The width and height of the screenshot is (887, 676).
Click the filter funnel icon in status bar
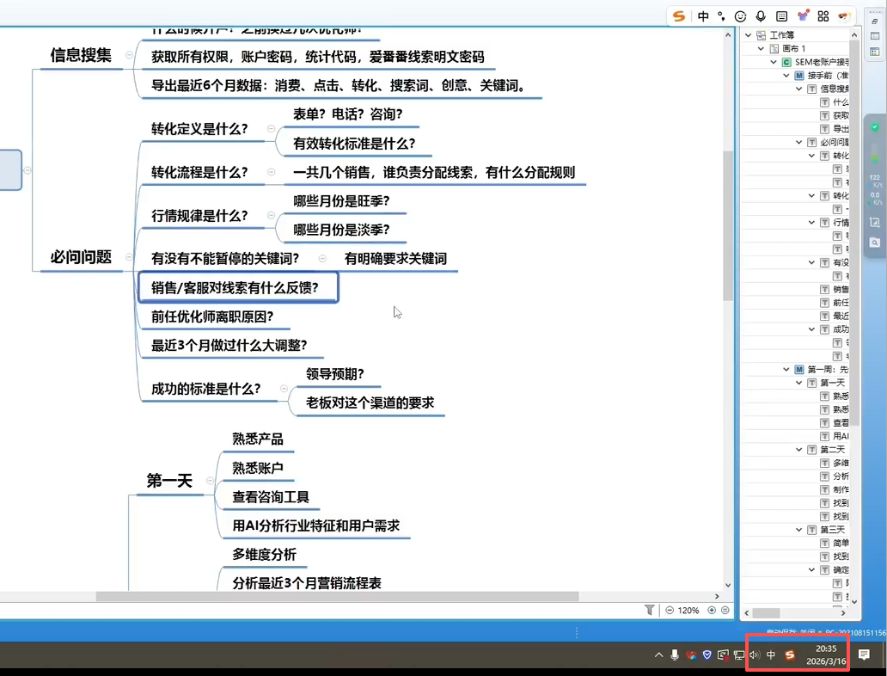click(x=650, y=610)
